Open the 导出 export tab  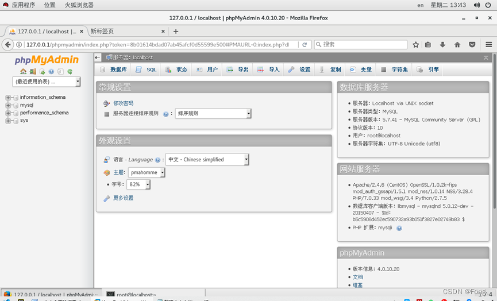237,70
